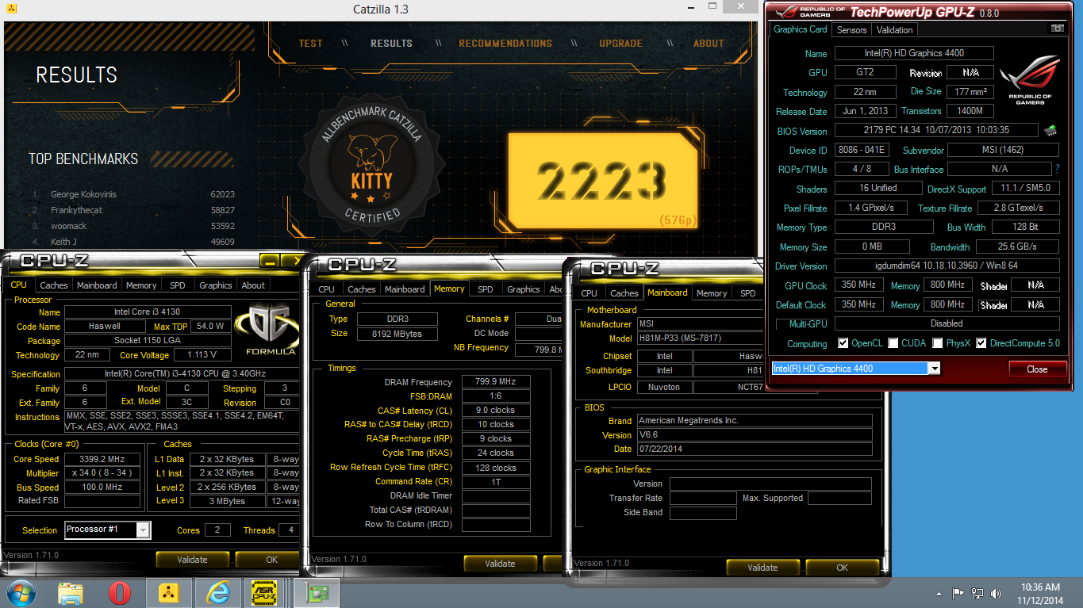Open the UPGRADE tab in Catzilla

click(621, 44)
